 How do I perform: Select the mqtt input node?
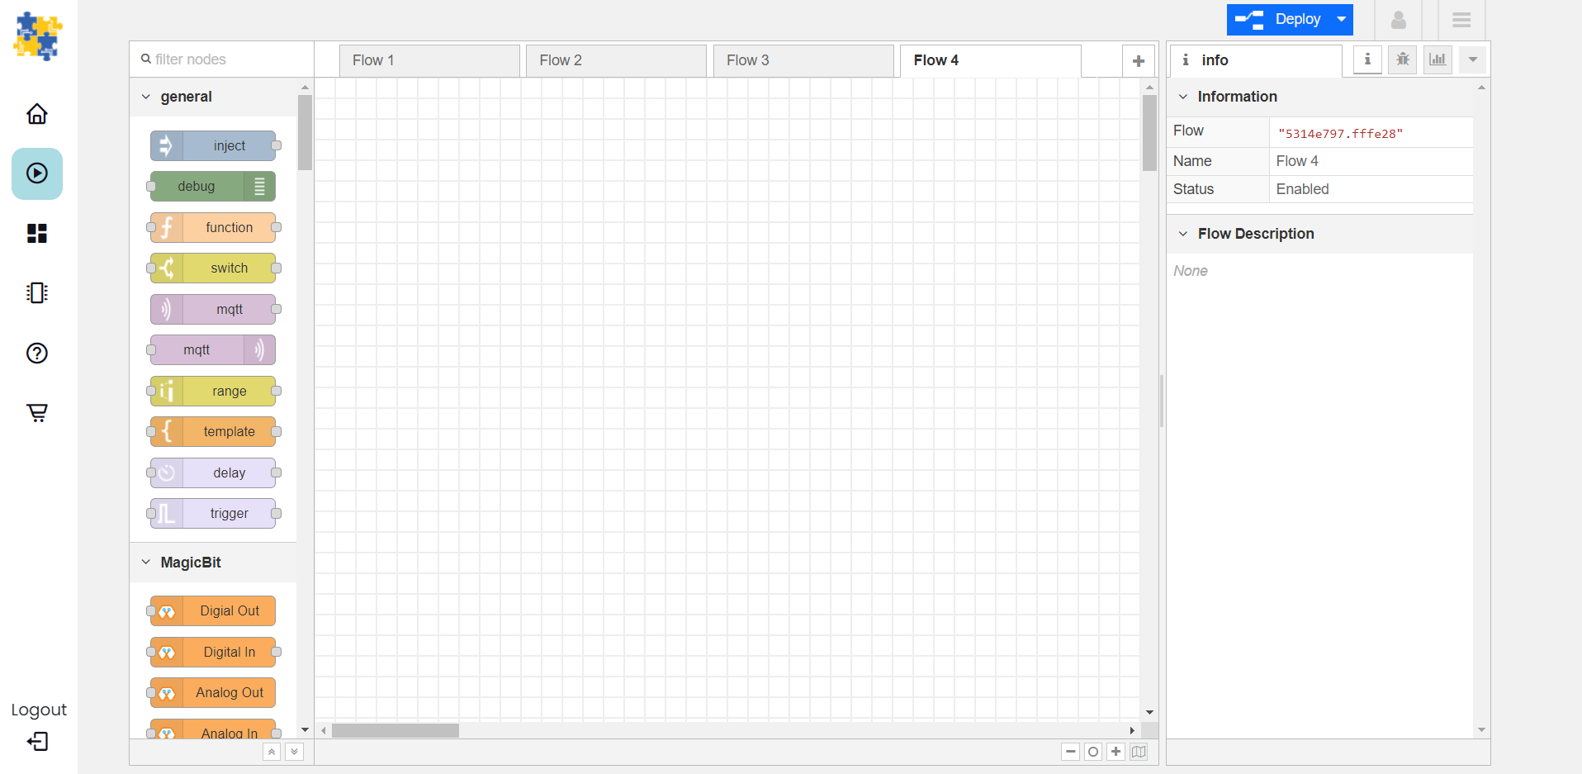coord(213,309)
